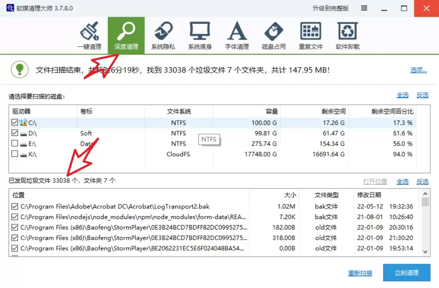
Task: Click 全选 above the drive list
Action: [x=403, y=95]
